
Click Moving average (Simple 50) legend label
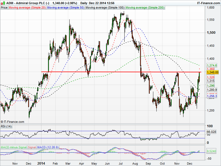[65, 8]
